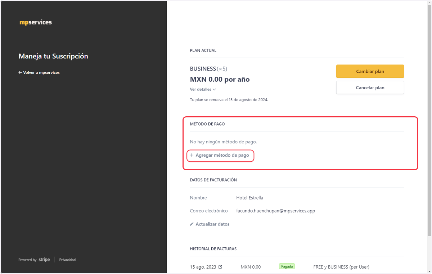The width and height of the screenshot is (432, 274).
Task: Click FREE y BUSINESS (per User) text
Action: (341, 267)
